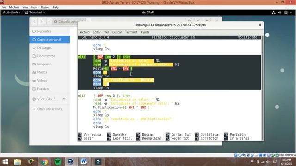
Task: Click the battery icon in GNOME top bar
Action: pos(286,12)
